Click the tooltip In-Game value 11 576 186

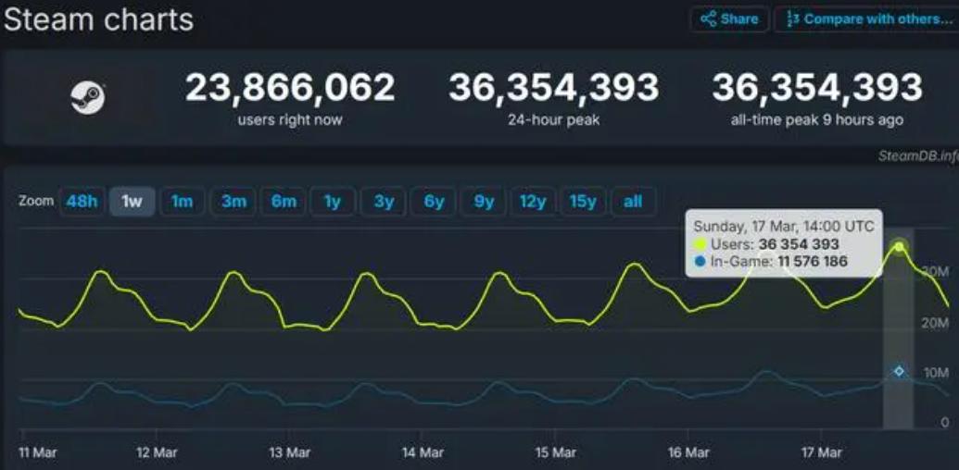click(x=813, y=262)
